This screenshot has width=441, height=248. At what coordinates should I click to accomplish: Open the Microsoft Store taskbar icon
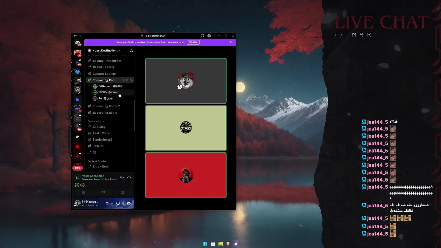[213, 244]
